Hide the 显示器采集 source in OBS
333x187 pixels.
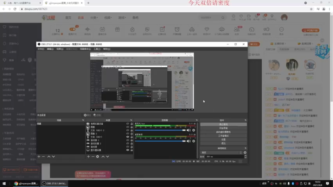(x=128, y=150)
